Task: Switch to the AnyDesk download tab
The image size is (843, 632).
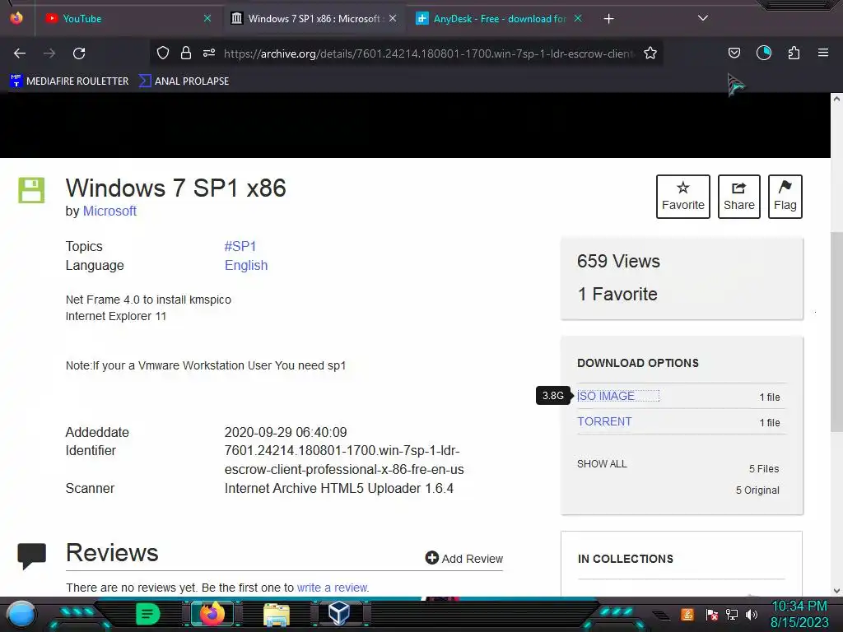Action: click(x=500, y=18)
